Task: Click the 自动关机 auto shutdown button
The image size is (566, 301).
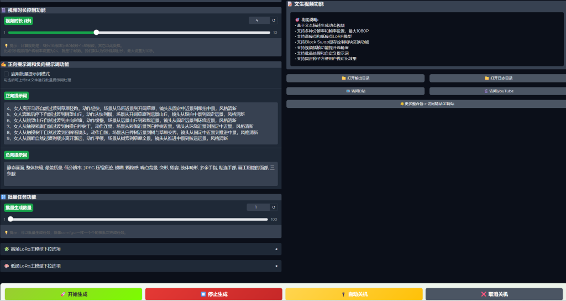Action: point(354,294)
